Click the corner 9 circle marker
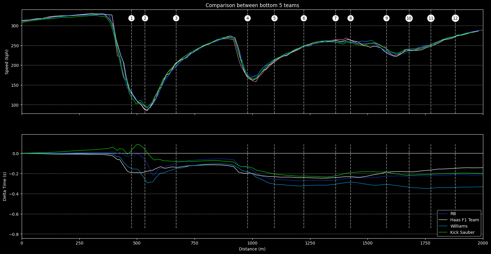 pyautogui.click(x=387, y=18)
